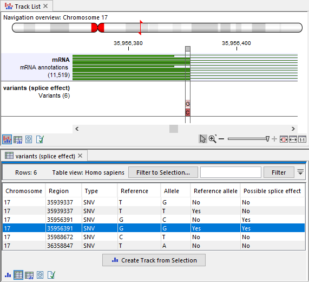The image size is (309, 282).
Task: Click red position marker on chromosome overview
Action: (140, 28)
